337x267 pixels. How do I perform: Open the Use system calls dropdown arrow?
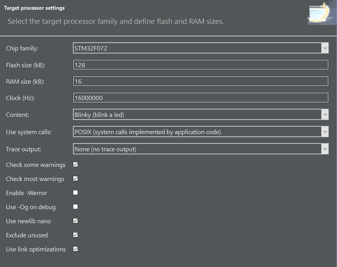click(x=325, y=132)
